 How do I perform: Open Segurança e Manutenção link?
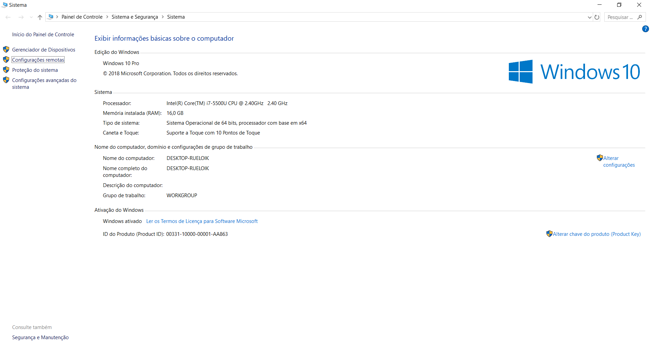[40, 337]
